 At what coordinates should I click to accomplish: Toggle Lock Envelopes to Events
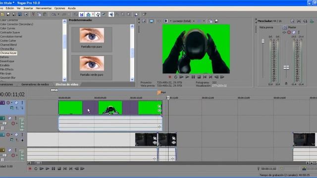[98, 14]
